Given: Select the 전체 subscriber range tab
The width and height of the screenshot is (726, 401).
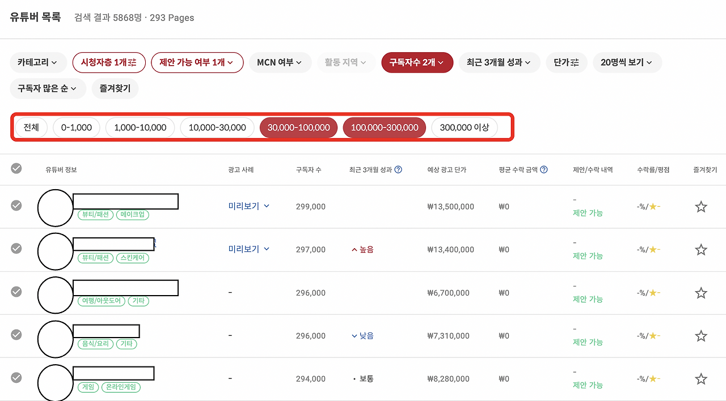Looking at the screenshot, I should coord(31,127).
